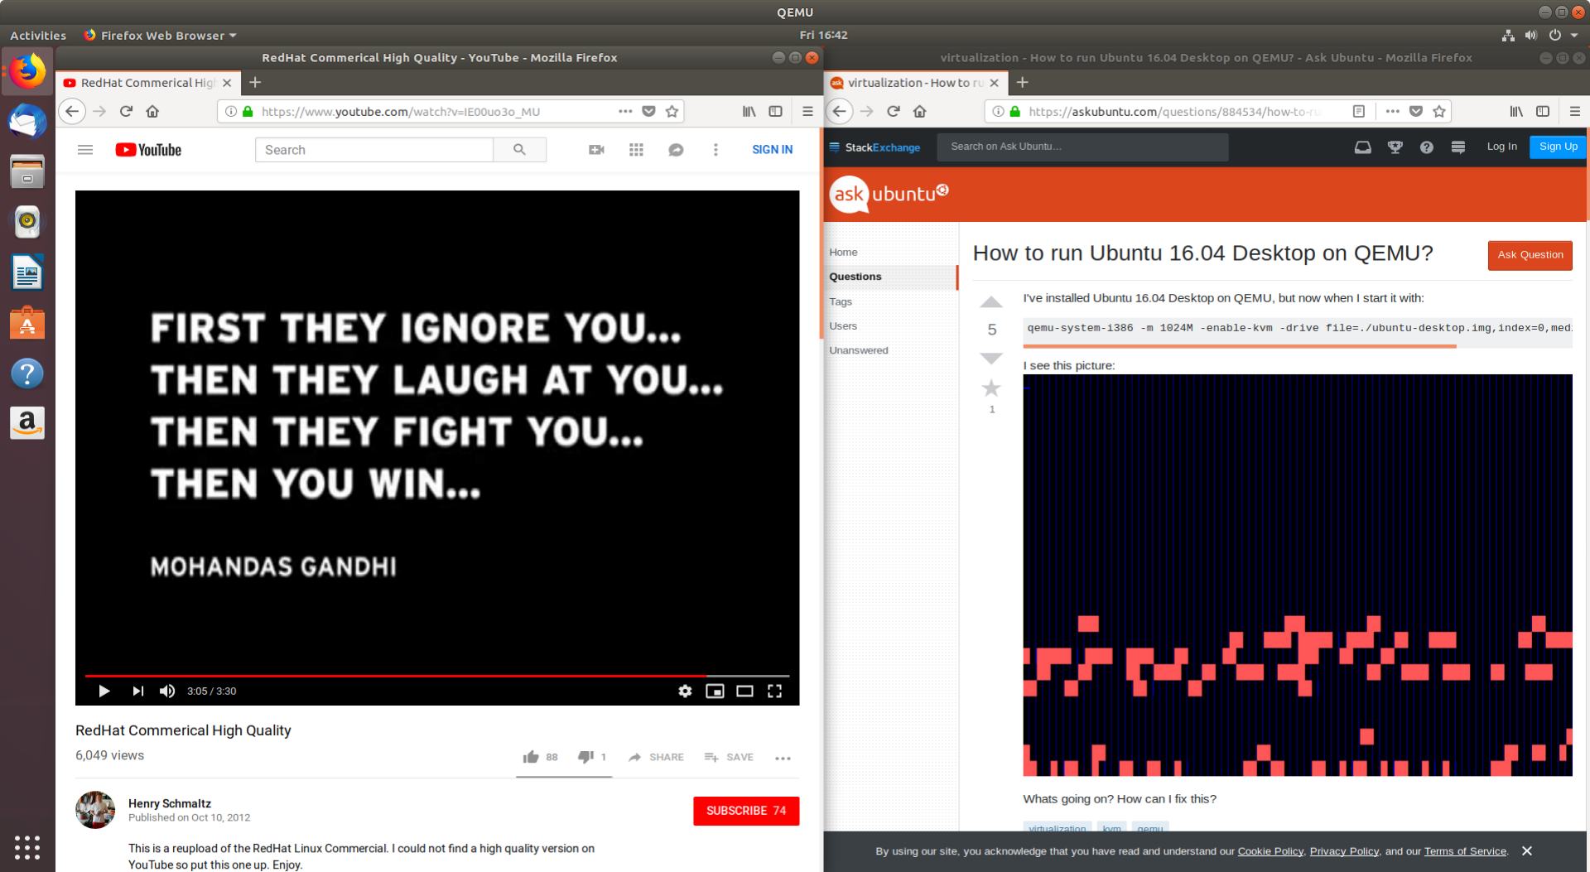
Task: Click SHARE under the video
Action: click(656, 757)
